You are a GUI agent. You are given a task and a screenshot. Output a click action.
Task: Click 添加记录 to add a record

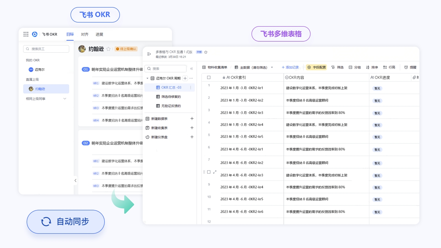(290, 68)
